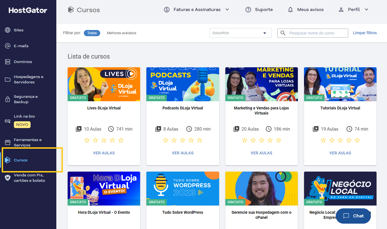This screenshot has height=229, width=387.
Task: Click VER AULAS for Podcasts DLoja Virtual
Action: coord(183,153)
